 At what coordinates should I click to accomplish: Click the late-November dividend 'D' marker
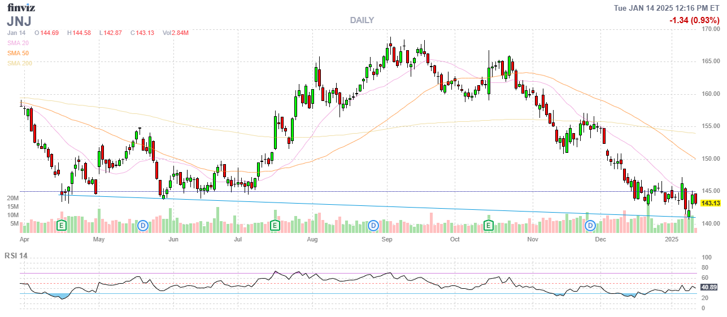click(x=590, y=226)
